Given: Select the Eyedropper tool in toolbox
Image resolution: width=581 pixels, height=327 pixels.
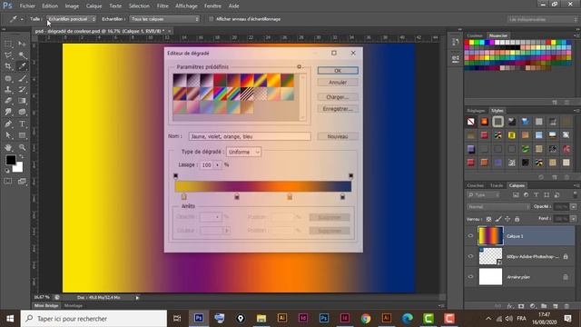Looking at the screenshot, I should (22, 66).
